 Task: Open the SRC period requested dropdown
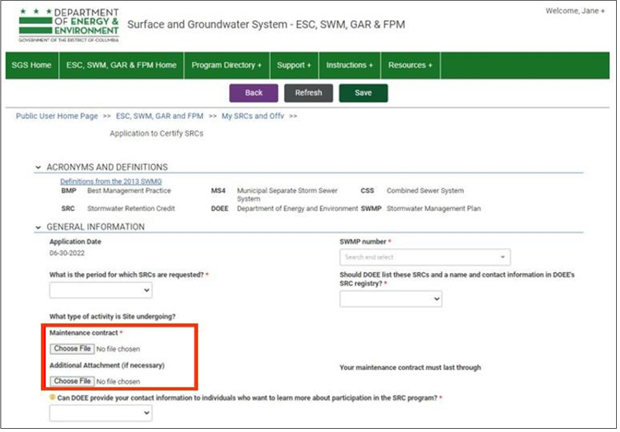101,291
